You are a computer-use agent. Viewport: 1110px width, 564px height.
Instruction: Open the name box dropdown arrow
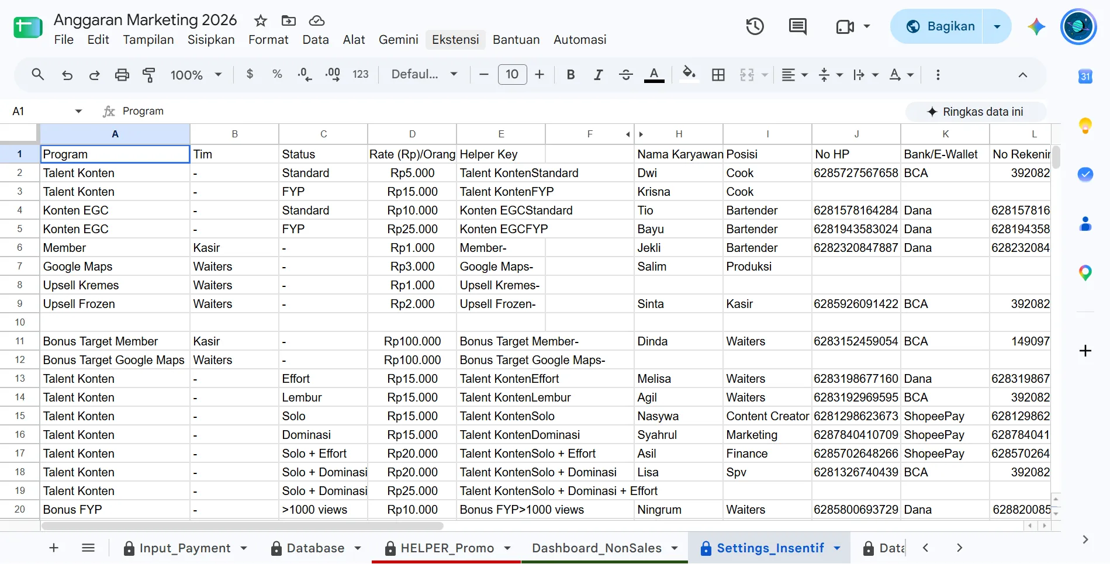[x=78, y=111]
